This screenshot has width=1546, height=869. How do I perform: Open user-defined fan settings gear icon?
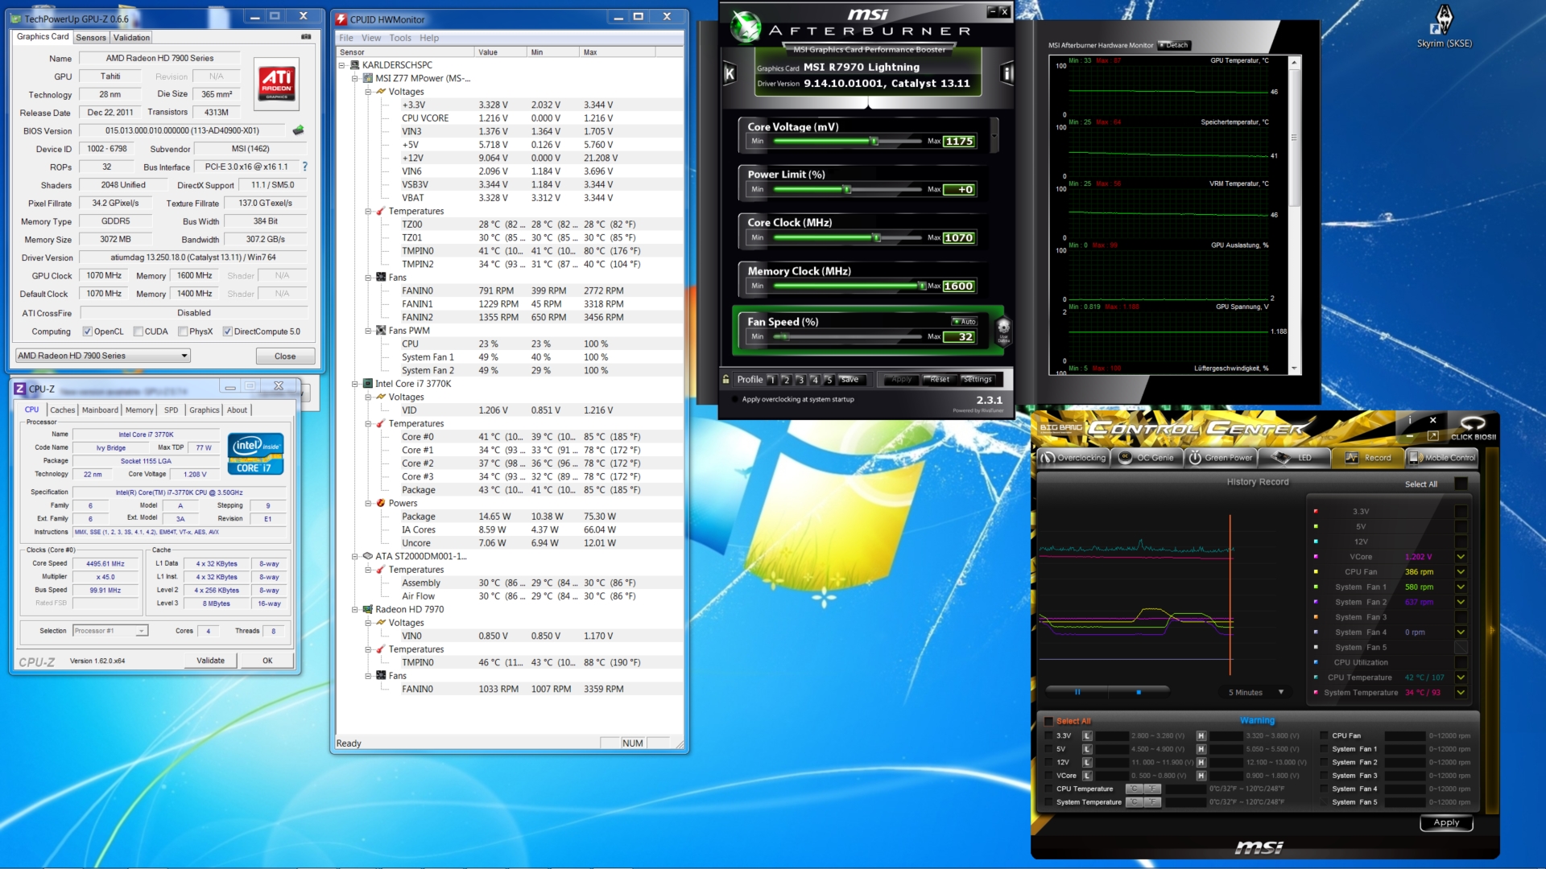(1003, 329)
